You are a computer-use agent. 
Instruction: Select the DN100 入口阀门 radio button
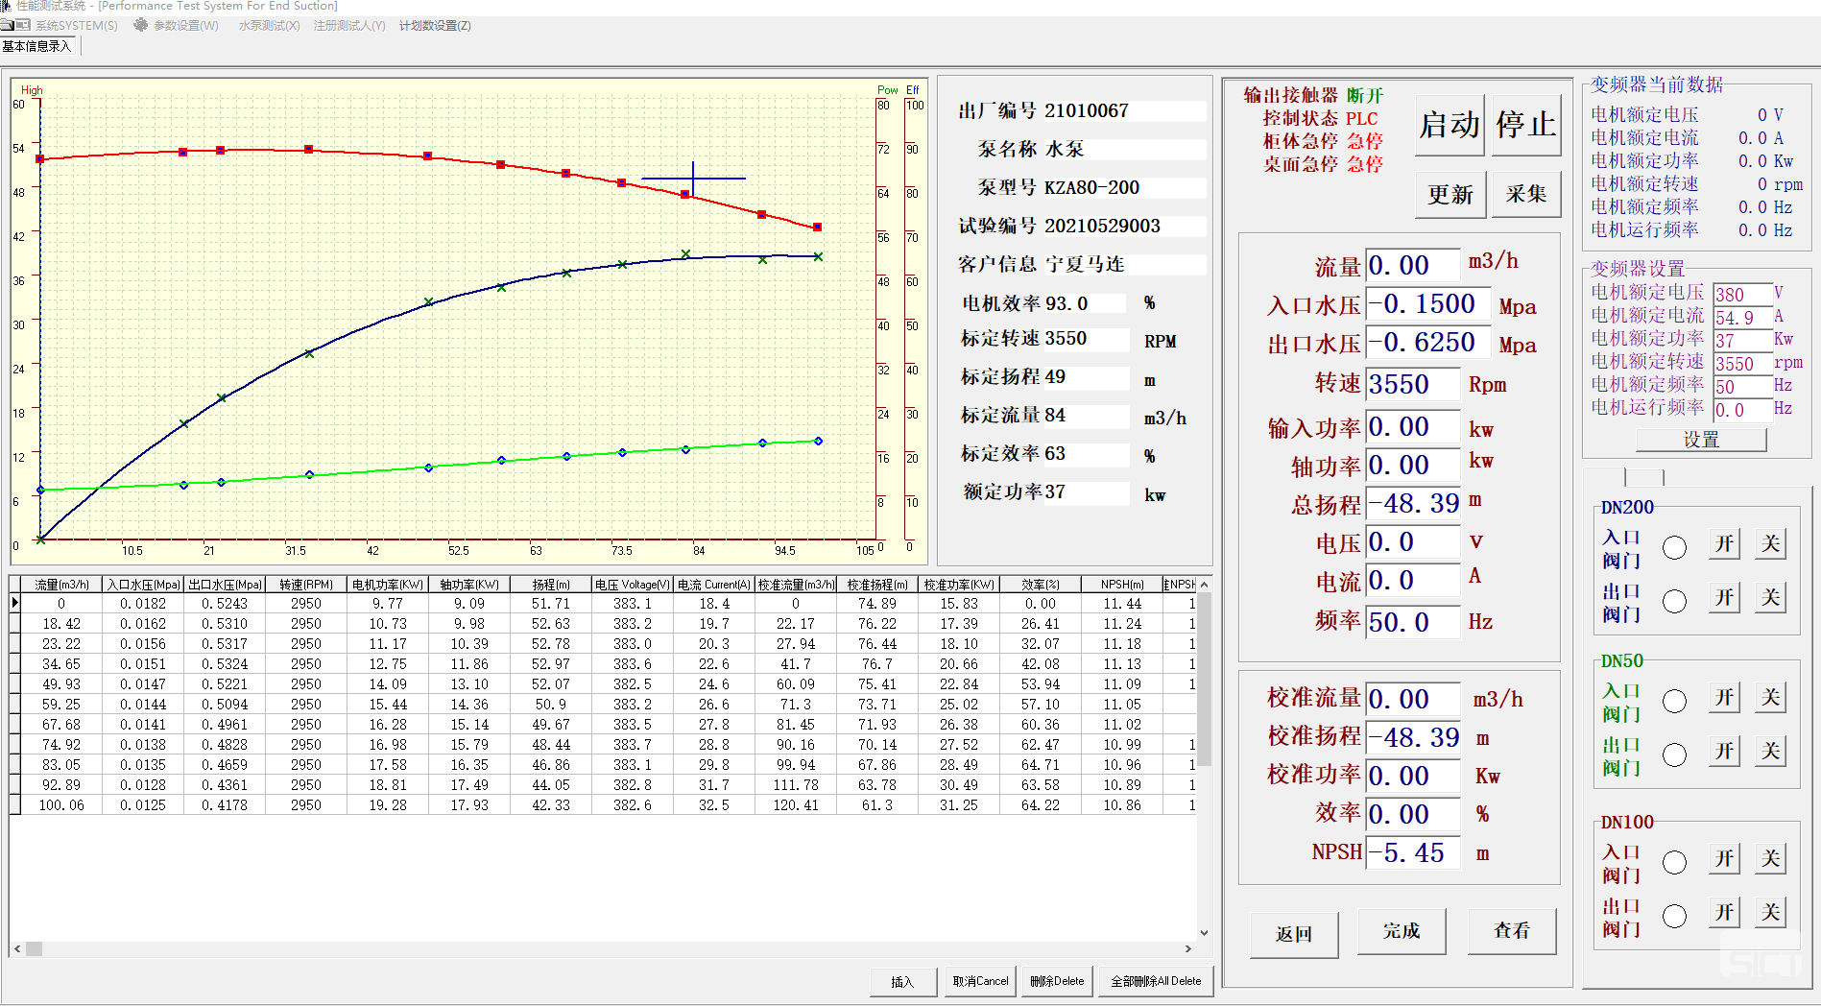(1674, 862)
